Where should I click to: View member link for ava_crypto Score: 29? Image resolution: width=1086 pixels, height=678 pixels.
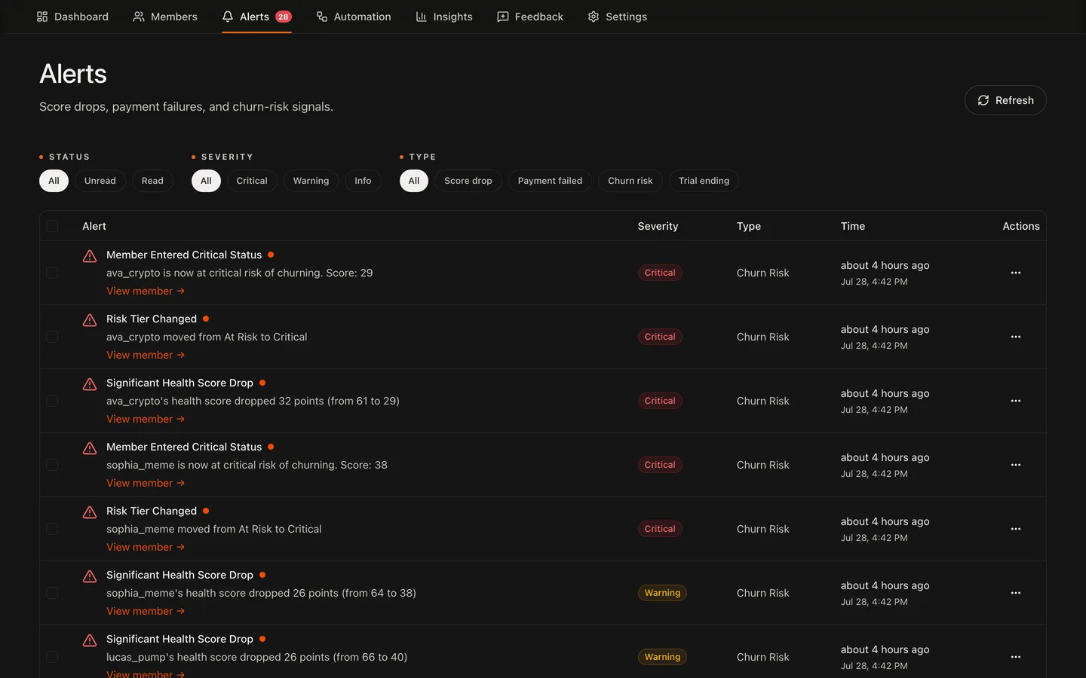click(x=146, y=291)
